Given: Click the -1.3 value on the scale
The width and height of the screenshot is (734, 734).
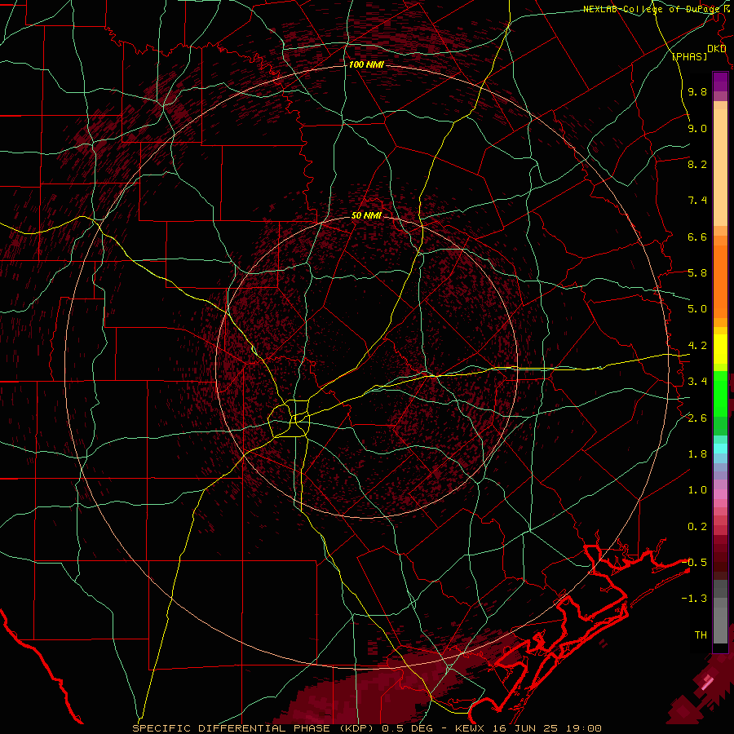Looking at the screenshot, I should coord(694,599).
